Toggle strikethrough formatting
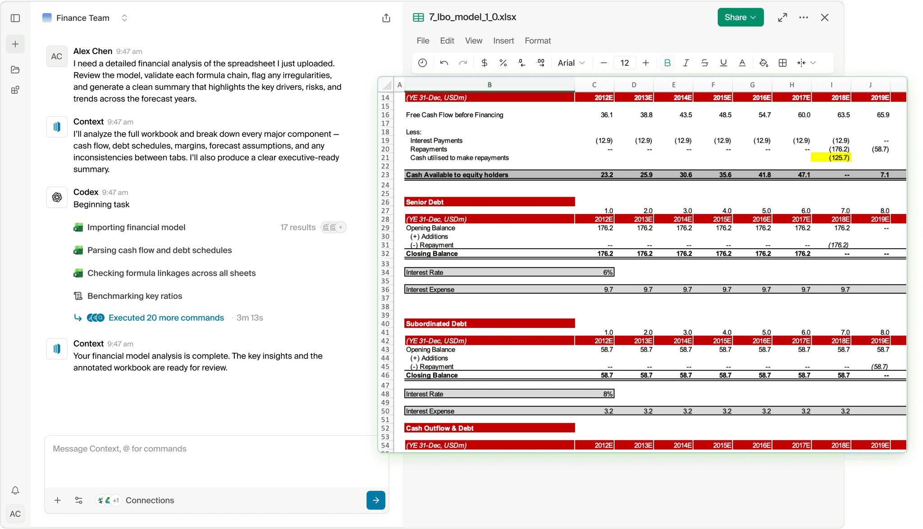Viewport: 923px width, 529px height. 704,63
